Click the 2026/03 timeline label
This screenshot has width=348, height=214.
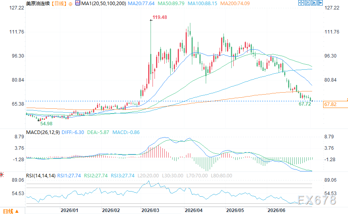[x=150, y=210]
